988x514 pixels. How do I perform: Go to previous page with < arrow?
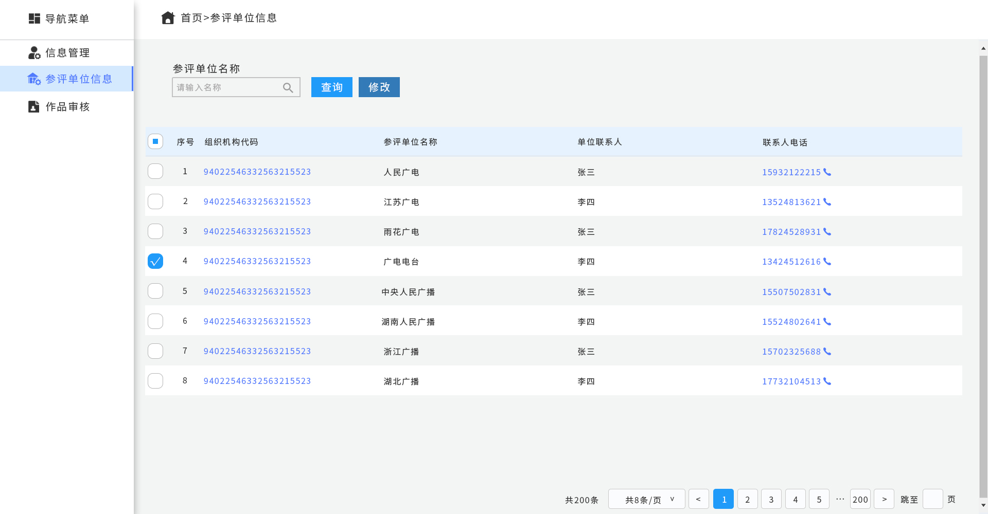click(x=698, y=499)
